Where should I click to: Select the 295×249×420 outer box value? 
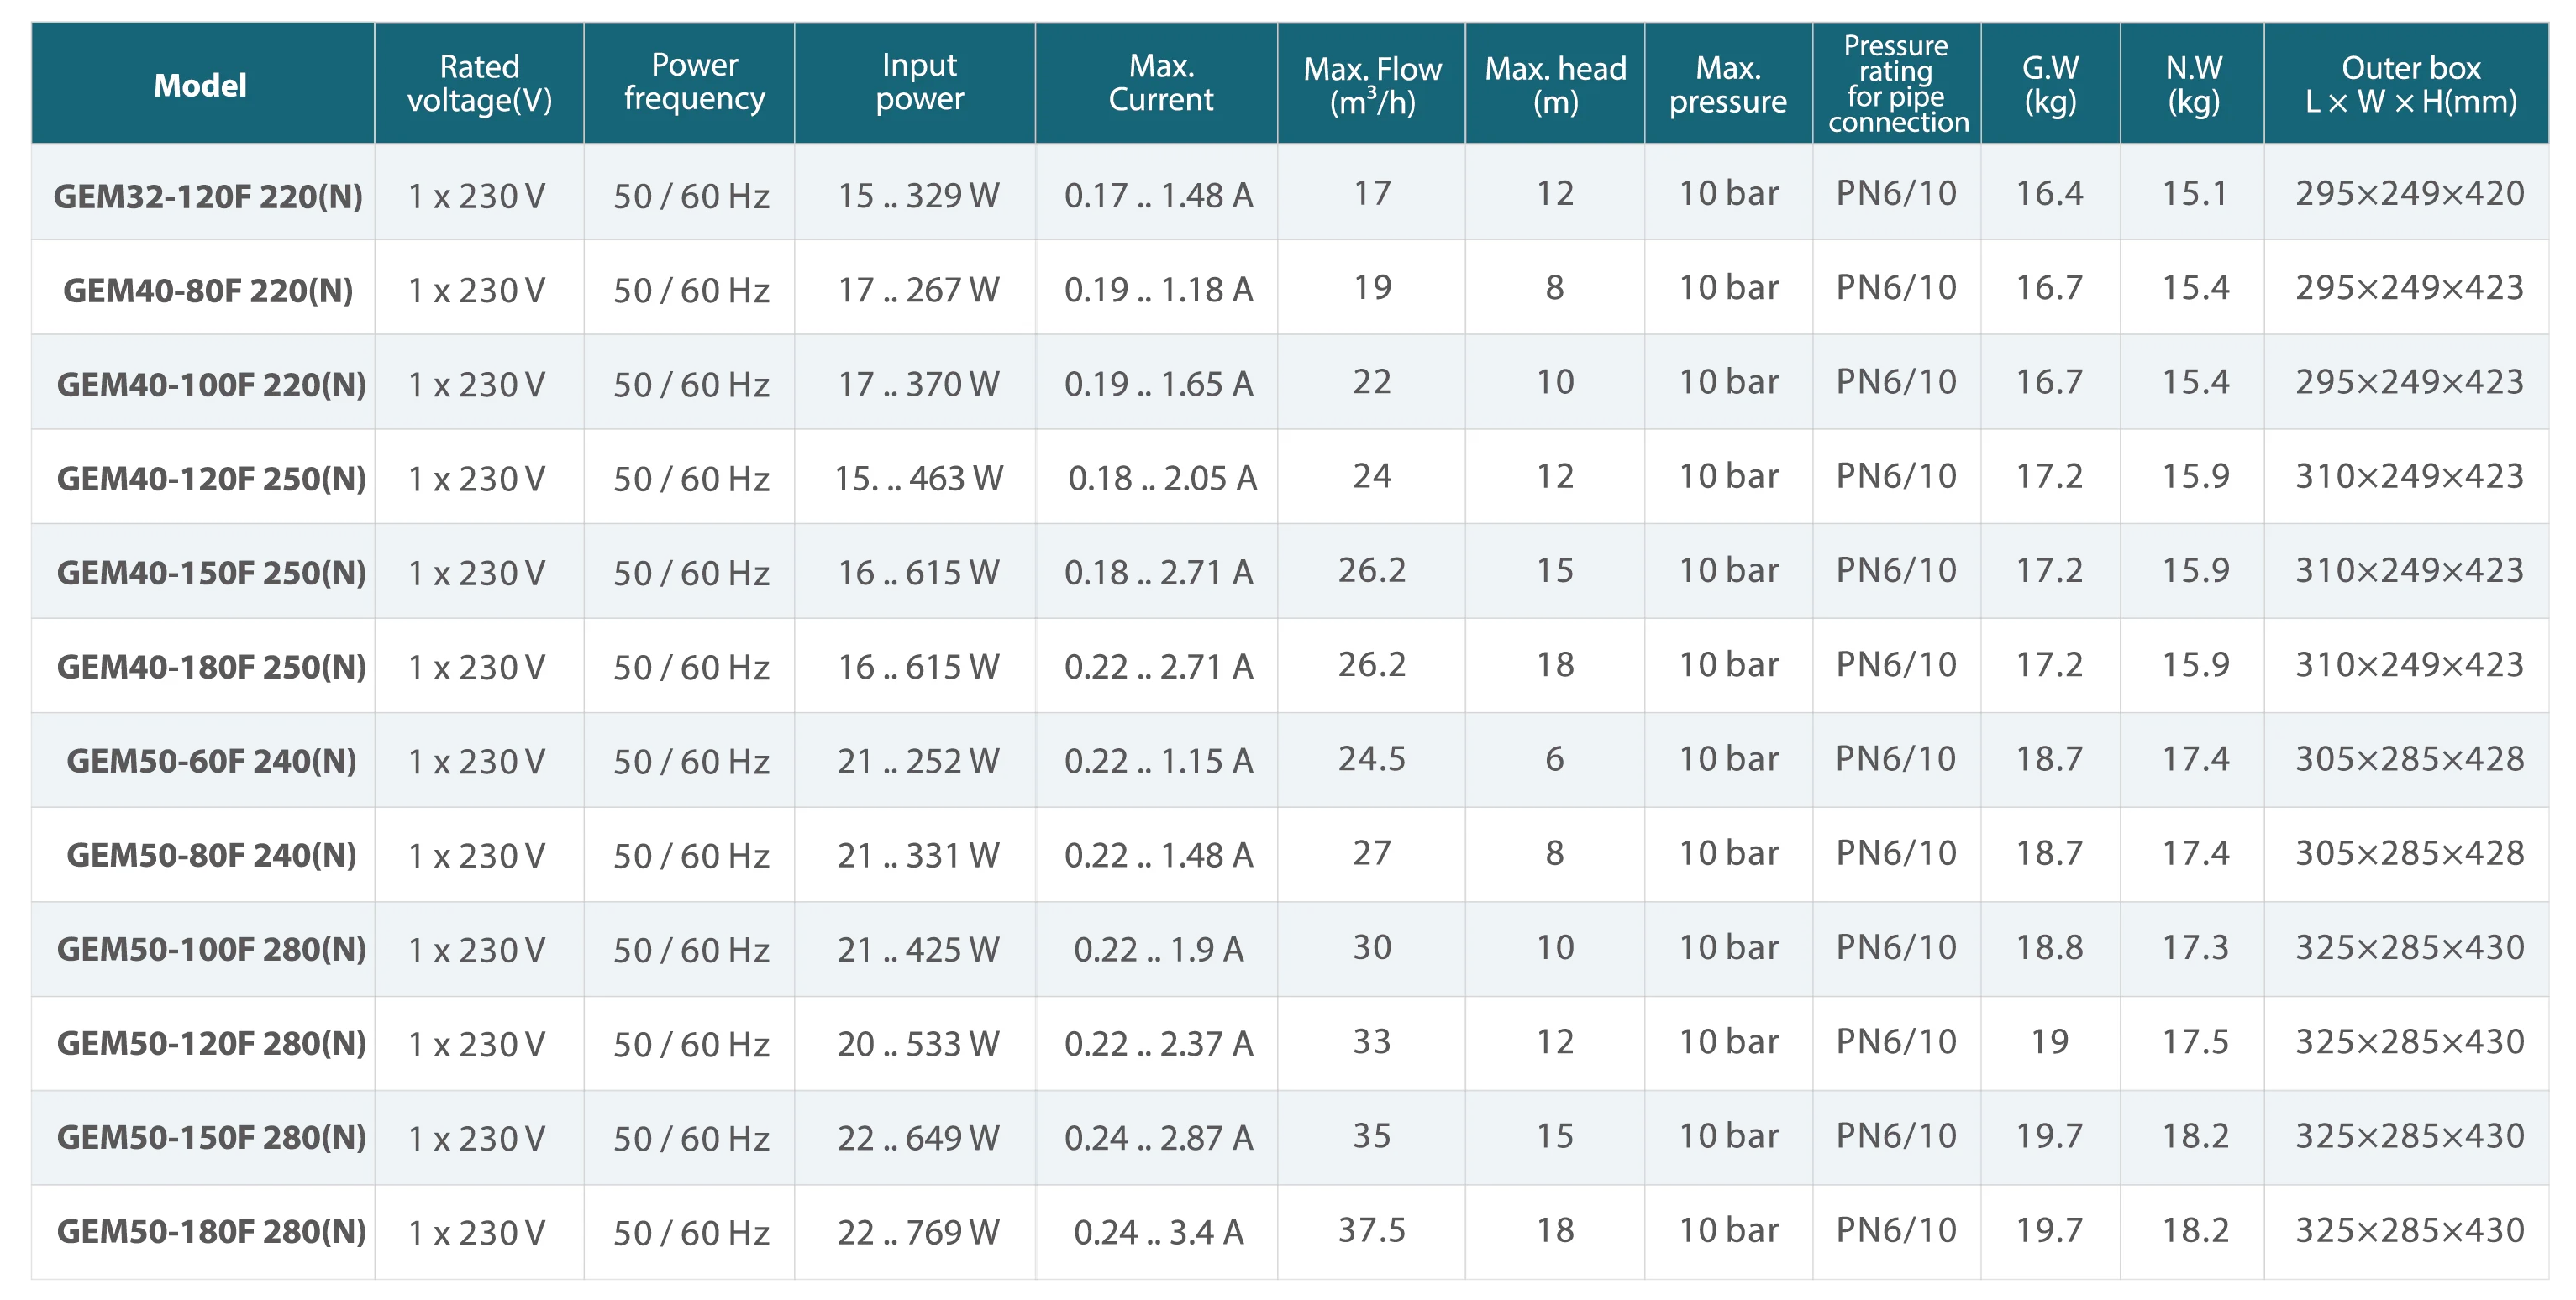pyautogui.click(x=2409, y=193)
